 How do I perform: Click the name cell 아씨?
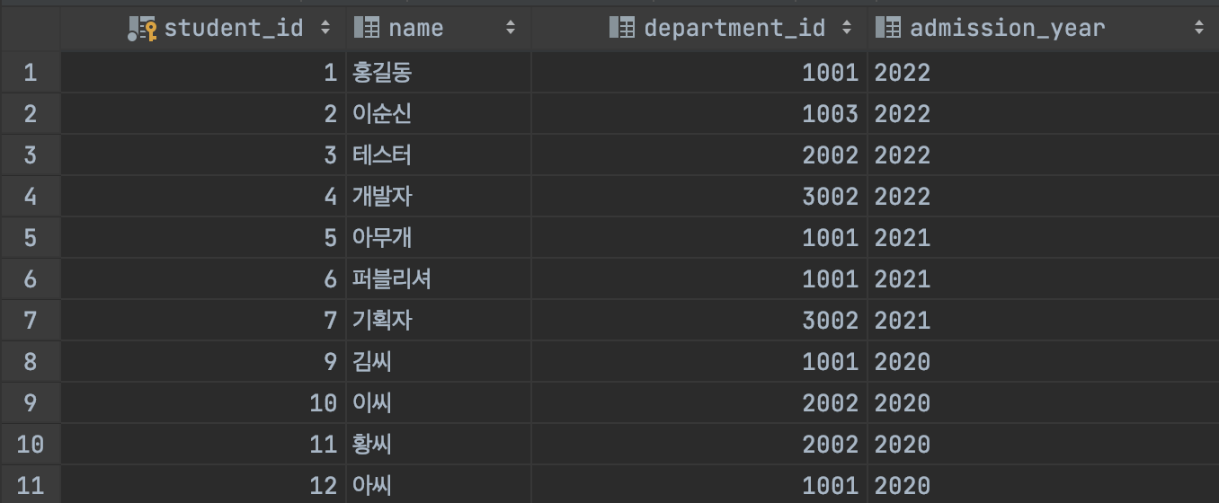coord(439,485)
